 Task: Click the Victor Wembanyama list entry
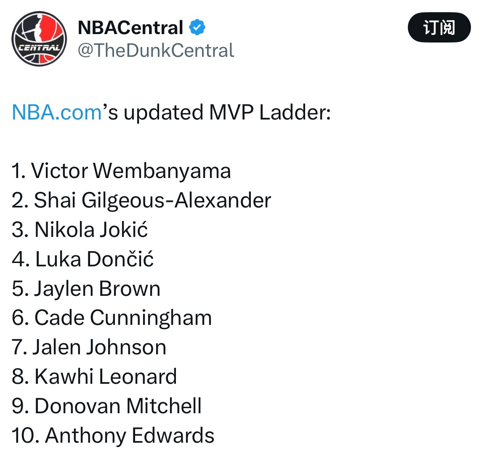click(x=120, y=171)
